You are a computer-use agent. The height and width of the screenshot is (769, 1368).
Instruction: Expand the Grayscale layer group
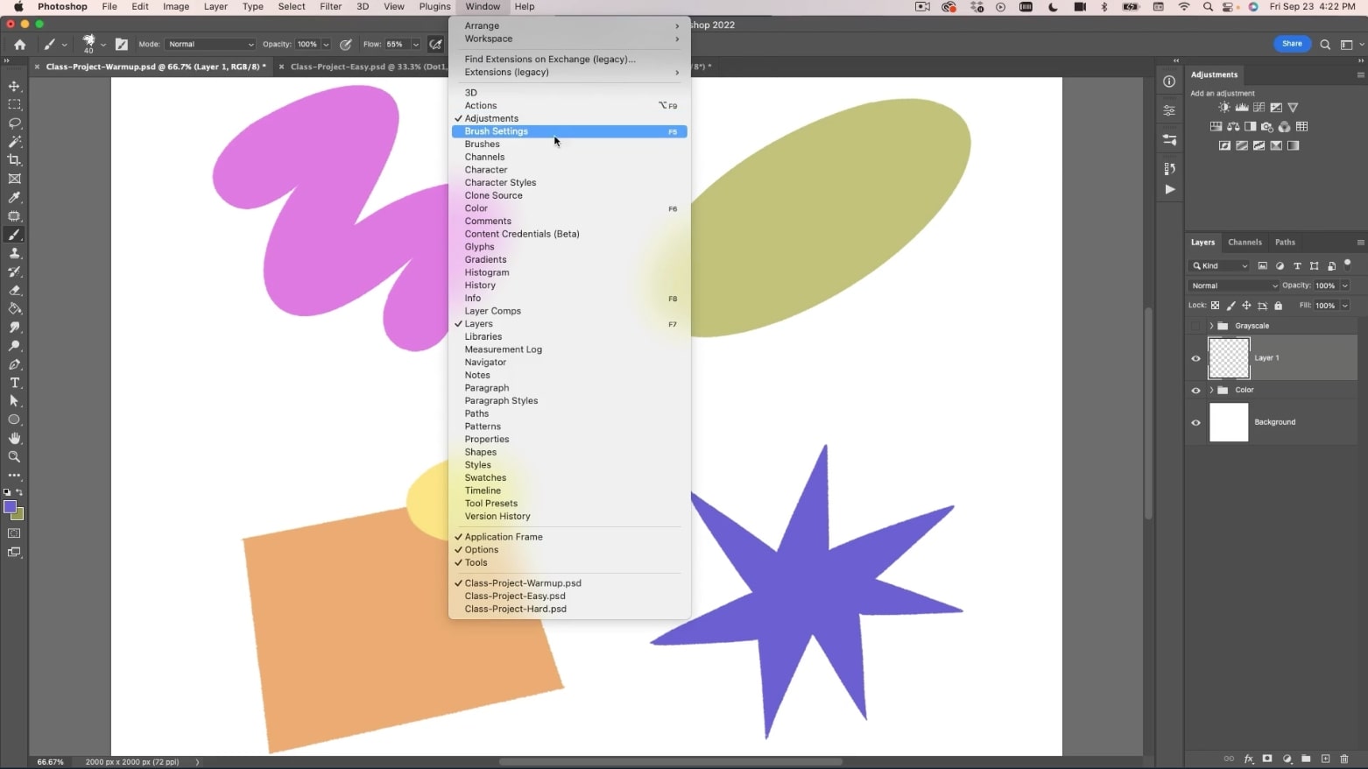coord(1209,325)
